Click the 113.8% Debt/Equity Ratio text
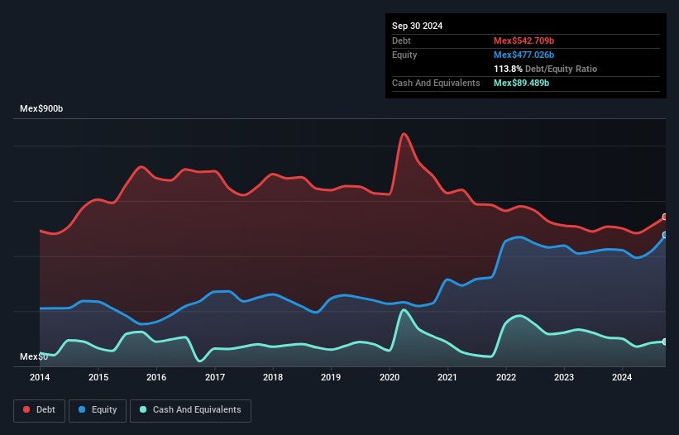This screenshot has width=679, height=435. (545, 69)
